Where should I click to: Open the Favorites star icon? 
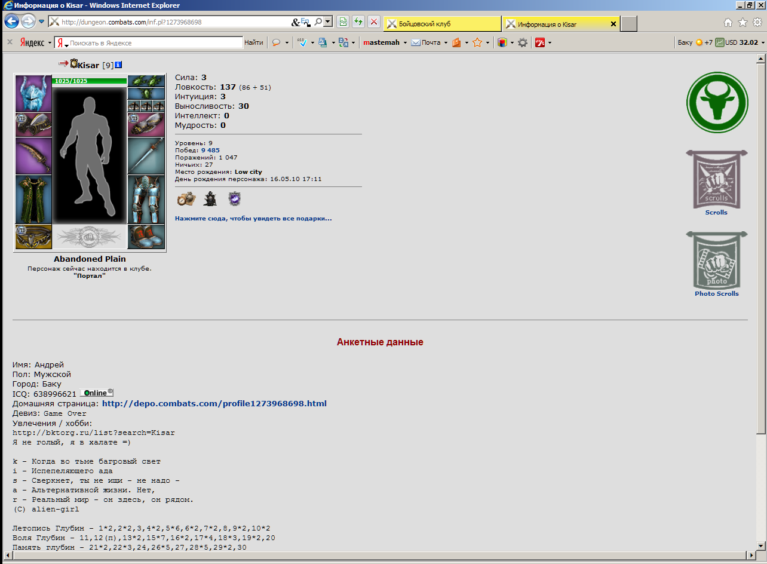[x=743, y=22]
